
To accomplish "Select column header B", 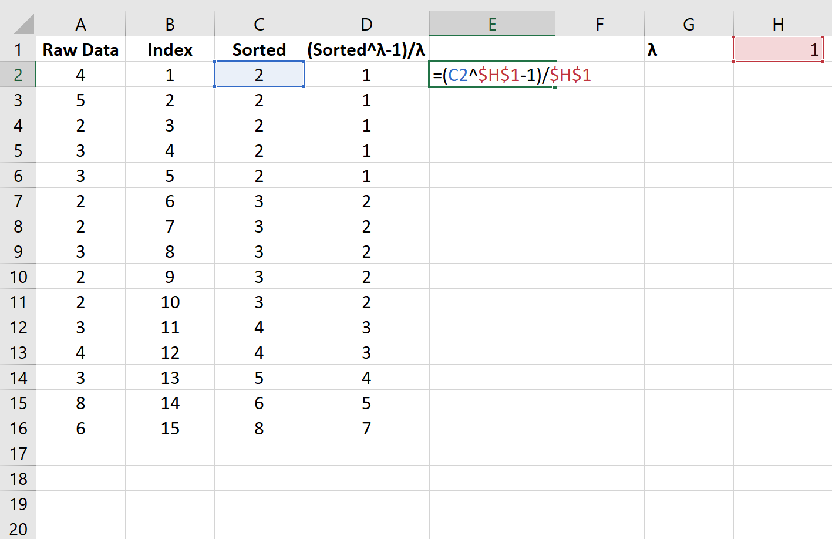I will tap(169, 24).
